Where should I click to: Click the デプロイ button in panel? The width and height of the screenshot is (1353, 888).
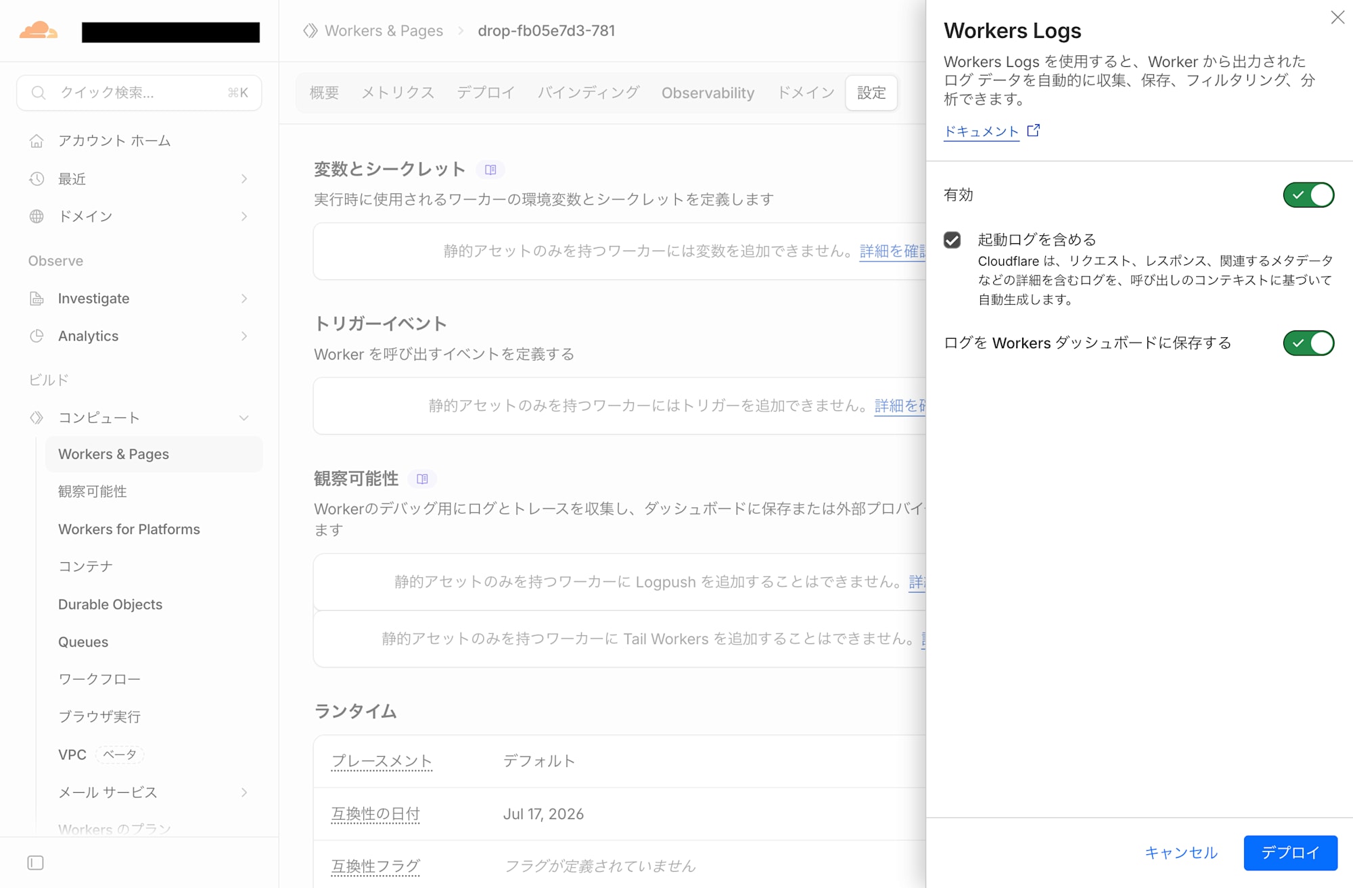1290,853
